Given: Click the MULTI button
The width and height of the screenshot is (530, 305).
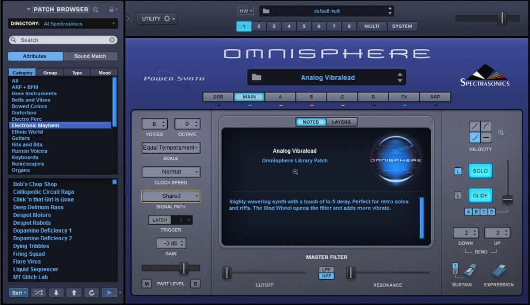Looking at the screenshot, I should [372, 26].
